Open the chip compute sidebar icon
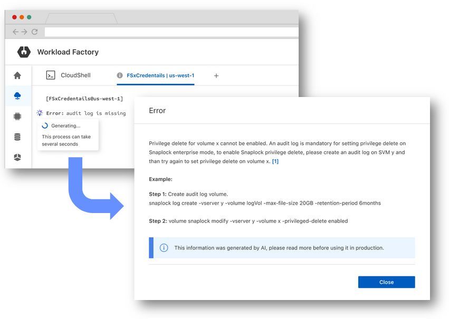The image size is (449, 319). pyautogui.click(x=17, y=116)
